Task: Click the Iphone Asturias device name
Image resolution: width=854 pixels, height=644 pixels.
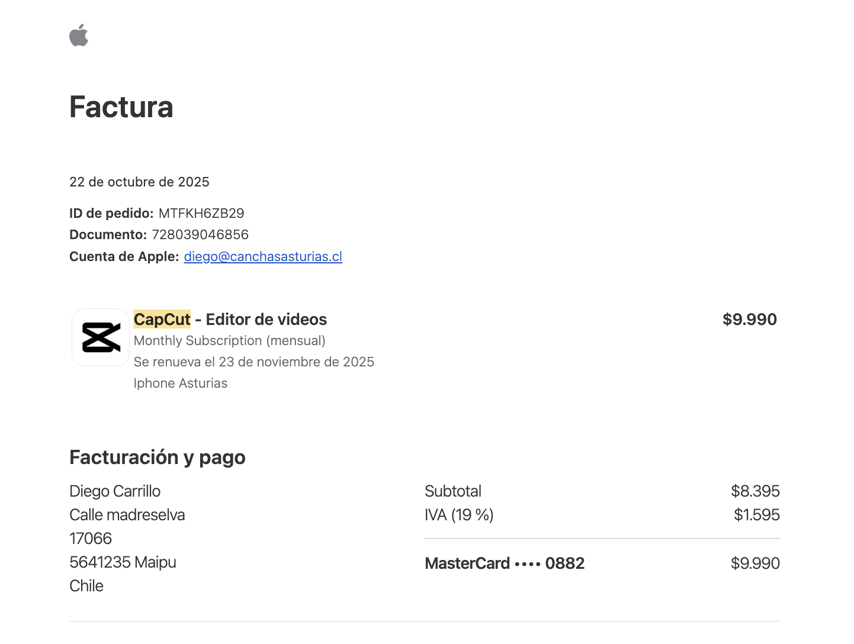Action: (x=181, y=383)
